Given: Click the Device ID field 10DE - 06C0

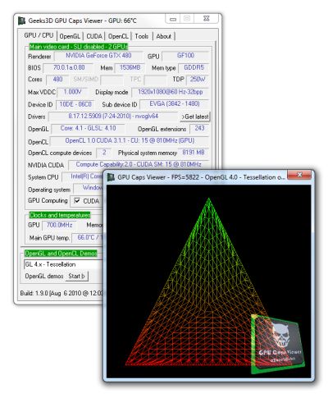Looking at the screenshot, I should (75, 104).
